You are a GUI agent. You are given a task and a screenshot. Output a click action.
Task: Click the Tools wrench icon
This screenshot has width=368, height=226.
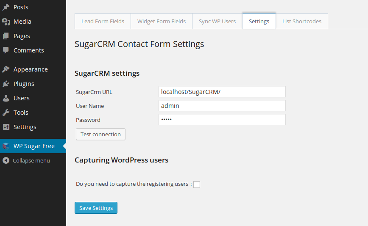click(x=6, y=113)
